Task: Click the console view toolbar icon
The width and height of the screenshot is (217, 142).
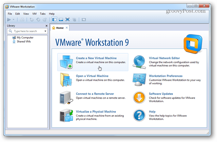Action: 84,20
